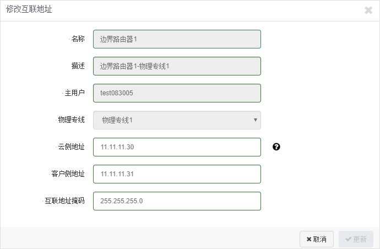
Task: Click the 描述 label
Action: [x=78, y=66]
